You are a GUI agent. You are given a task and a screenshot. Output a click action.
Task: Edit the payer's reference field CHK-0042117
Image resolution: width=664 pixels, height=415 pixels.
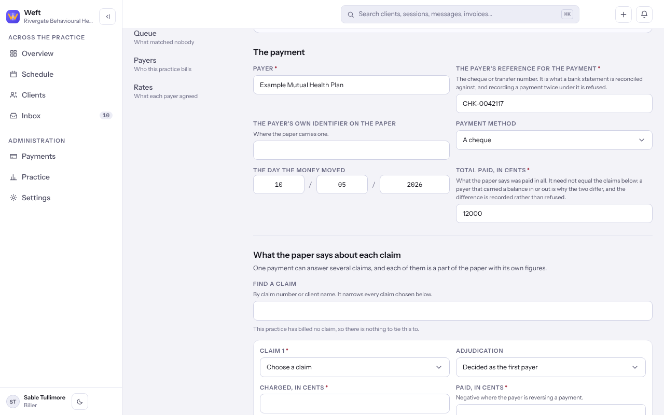554,104
